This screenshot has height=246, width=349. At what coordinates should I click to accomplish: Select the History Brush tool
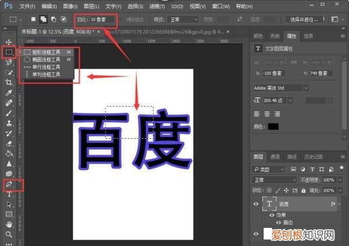point(9,133)
